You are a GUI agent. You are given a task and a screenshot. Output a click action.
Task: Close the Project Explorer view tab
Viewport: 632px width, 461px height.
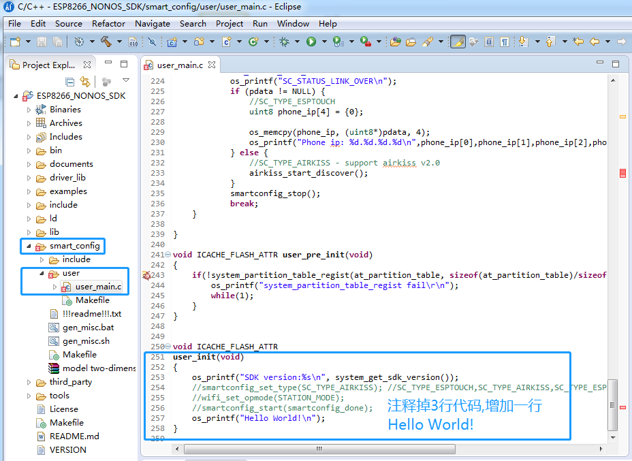pos(87,65)
